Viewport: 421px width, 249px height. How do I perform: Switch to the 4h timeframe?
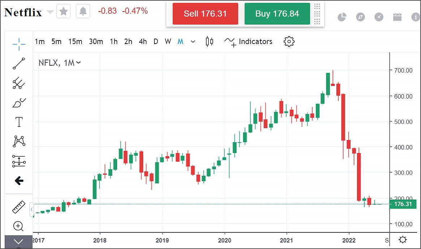click(x=143, y=41)
